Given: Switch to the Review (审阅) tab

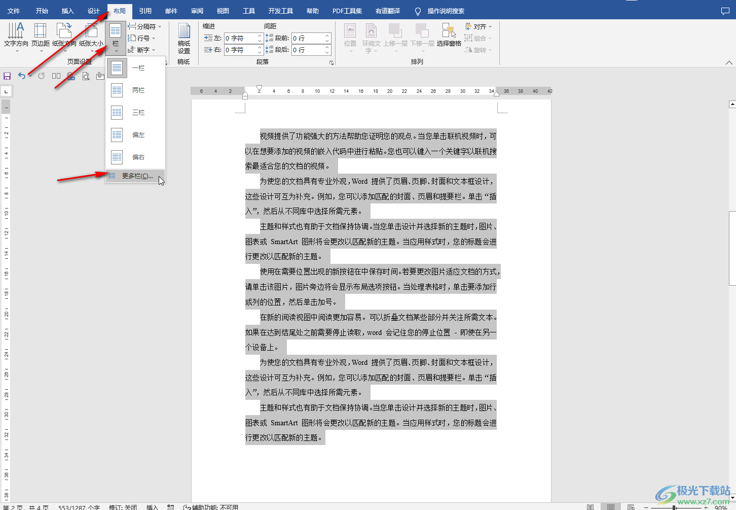Looking at the screenshot, I should [197, 11].
